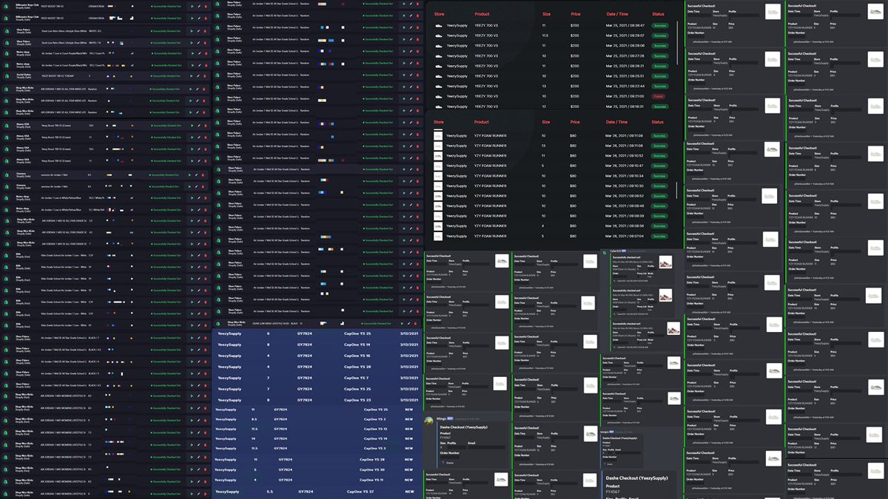This screenshot has height=499, width=888.
Task: Select the CapOne YS 30 profile cell
Action: pos(372,469)
